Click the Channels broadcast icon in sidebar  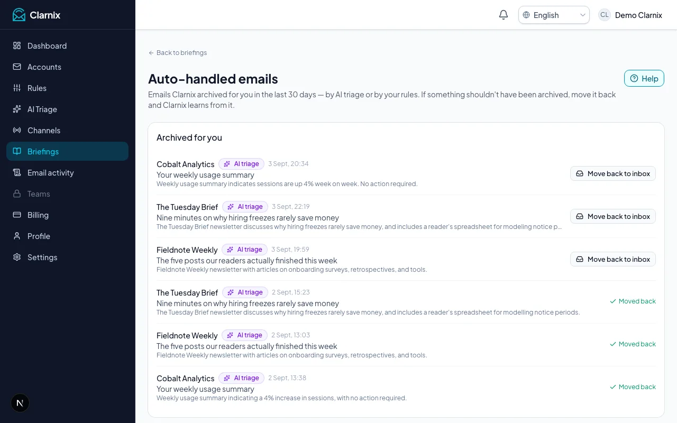click(17, 130)
